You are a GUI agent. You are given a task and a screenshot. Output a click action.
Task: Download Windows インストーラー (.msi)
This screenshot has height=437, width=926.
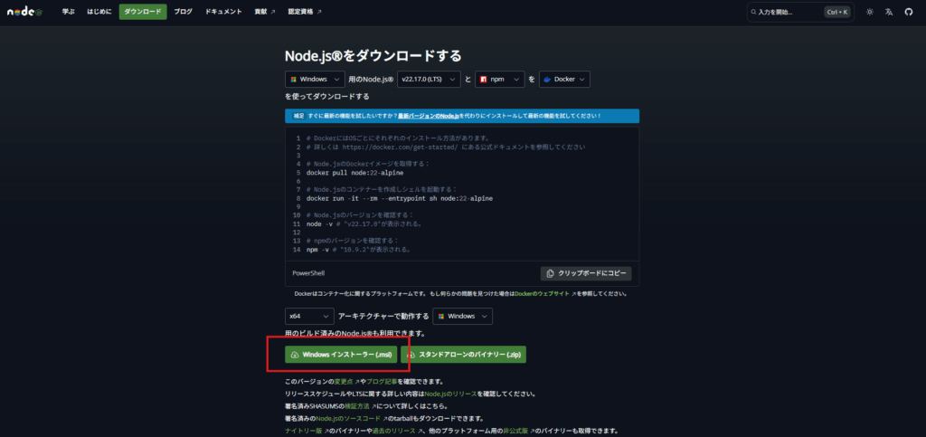coord(341,355)
